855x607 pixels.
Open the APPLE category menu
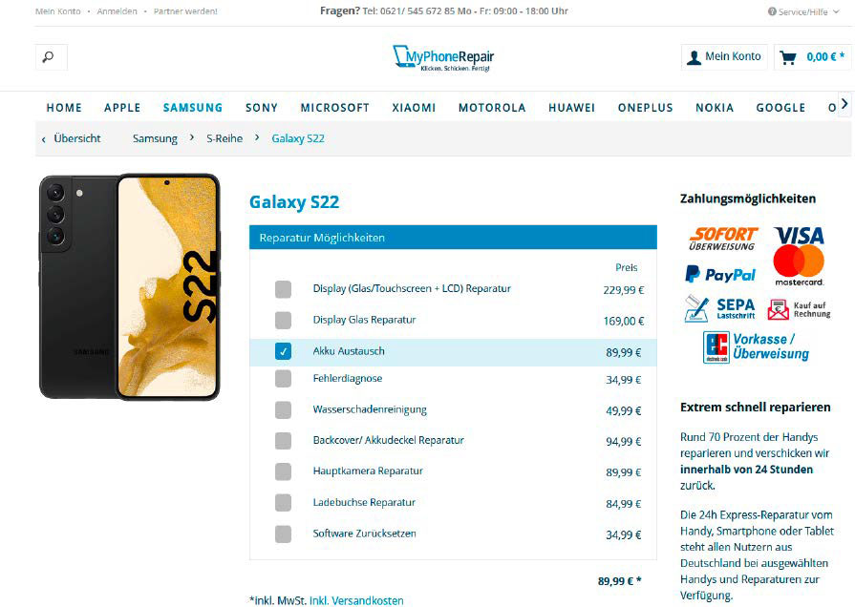[x=122, y=108]
